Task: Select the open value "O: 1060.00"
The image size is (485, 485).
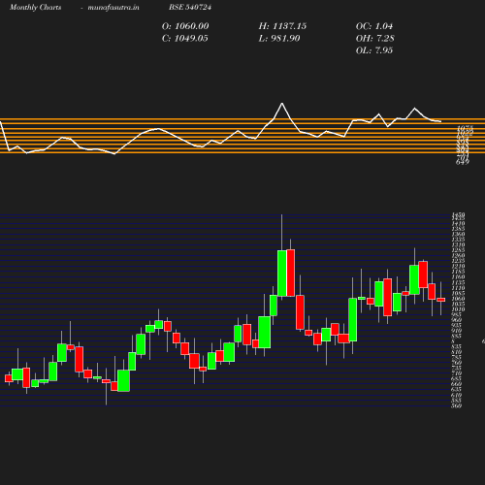Action: pos(185,26)
